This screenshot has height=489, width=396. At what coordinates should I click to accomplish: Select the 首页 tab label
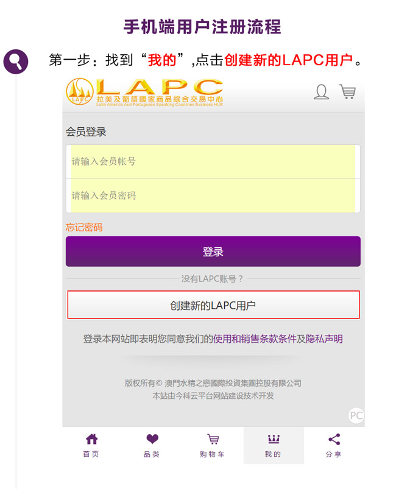[91, 454]
